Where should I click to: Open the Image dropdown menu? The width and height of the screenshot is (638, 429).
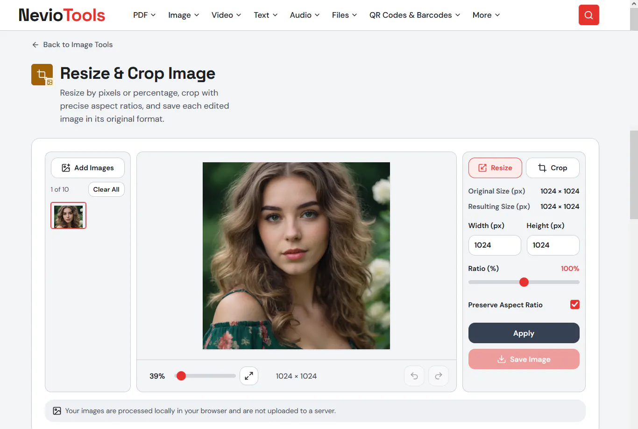(184, 15)
